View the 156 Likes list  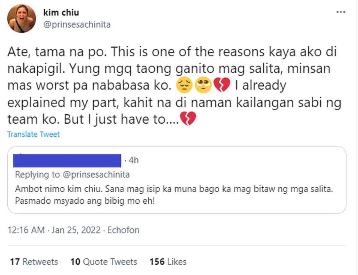pyautogui.click(x=168, y=262)
